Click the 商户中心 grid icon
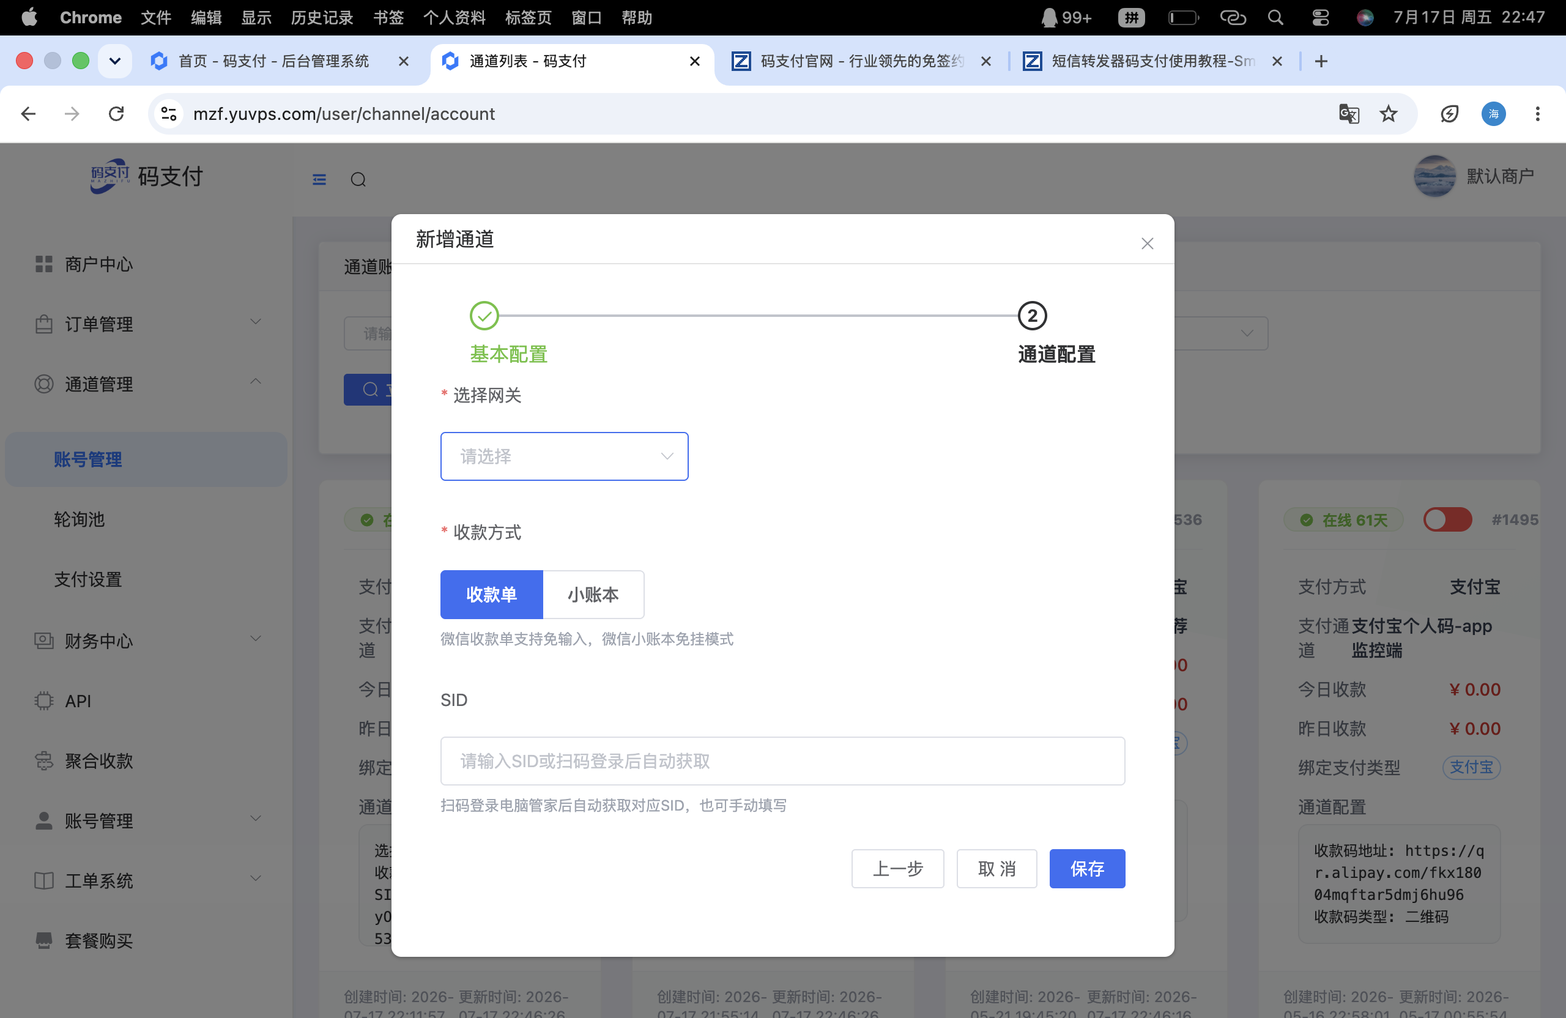 tap(43, 264)
